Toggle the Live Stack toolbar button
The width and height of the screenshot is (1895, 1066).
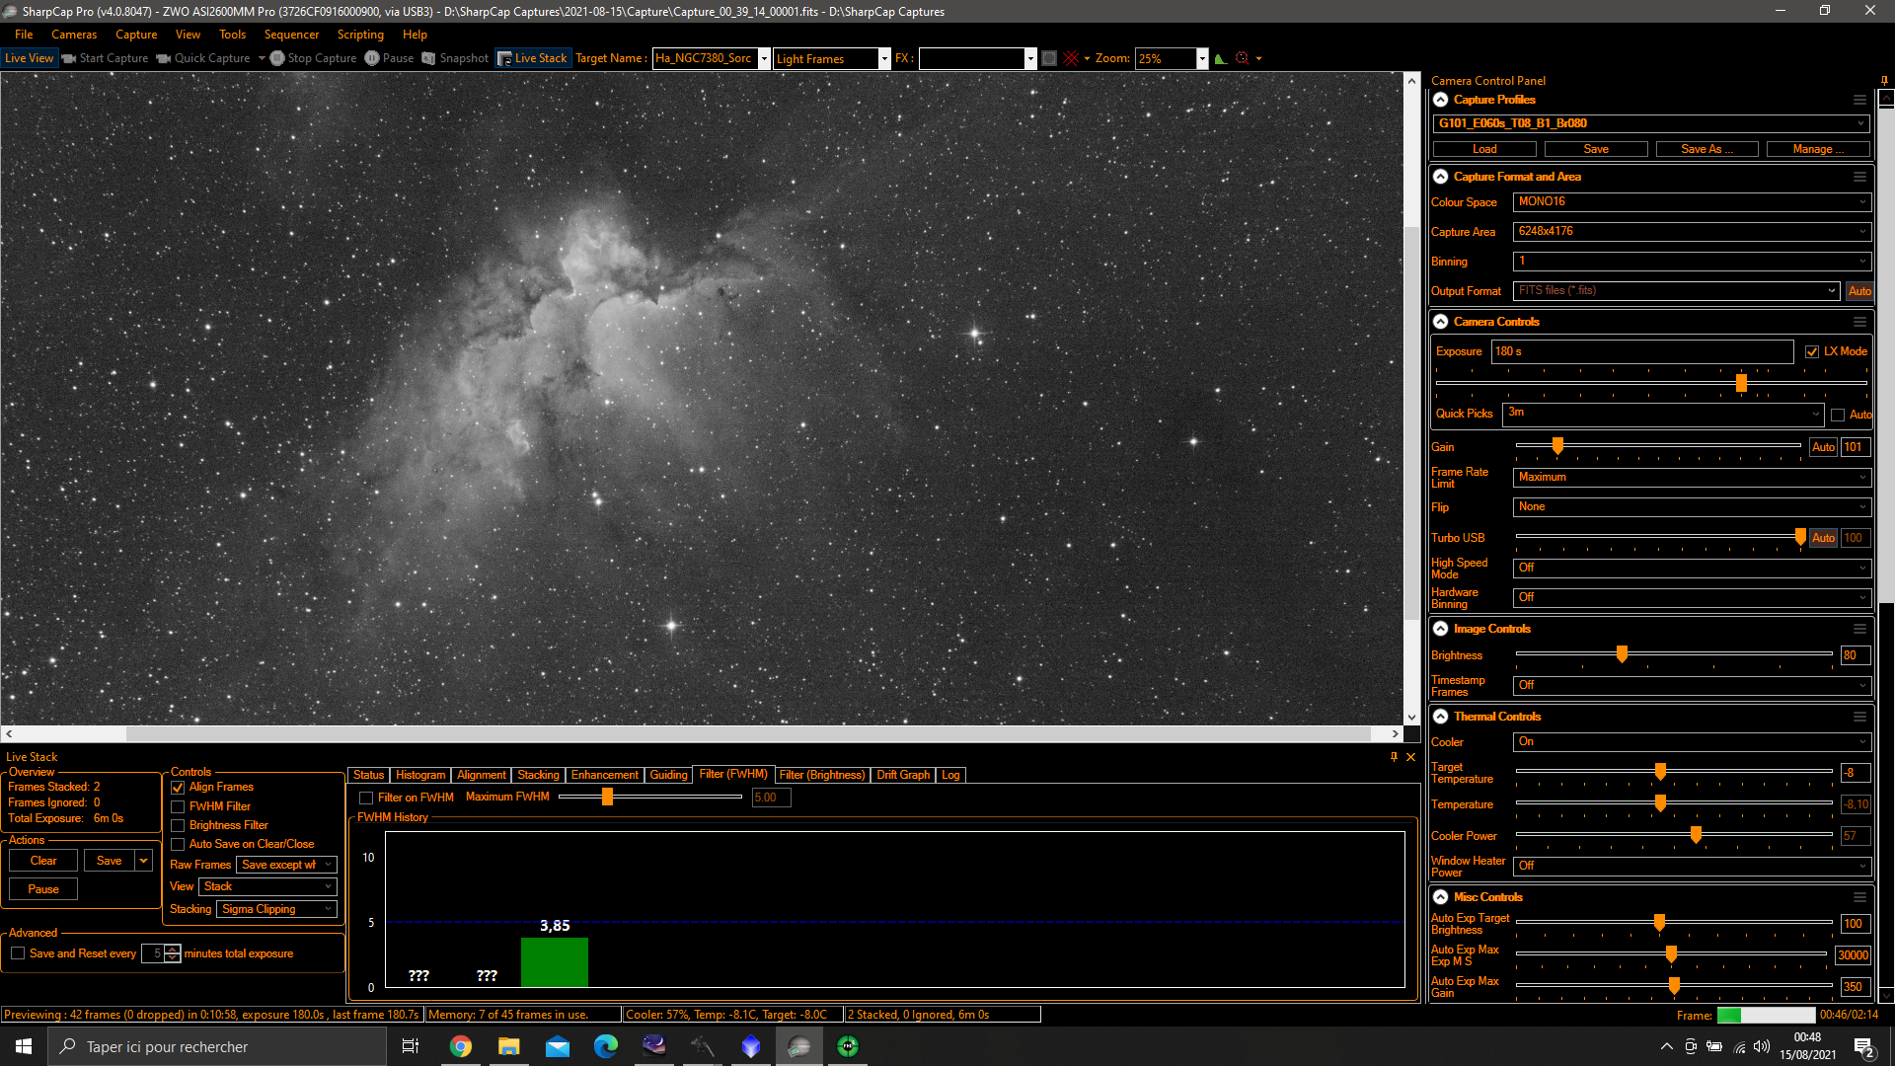(532, 58)
